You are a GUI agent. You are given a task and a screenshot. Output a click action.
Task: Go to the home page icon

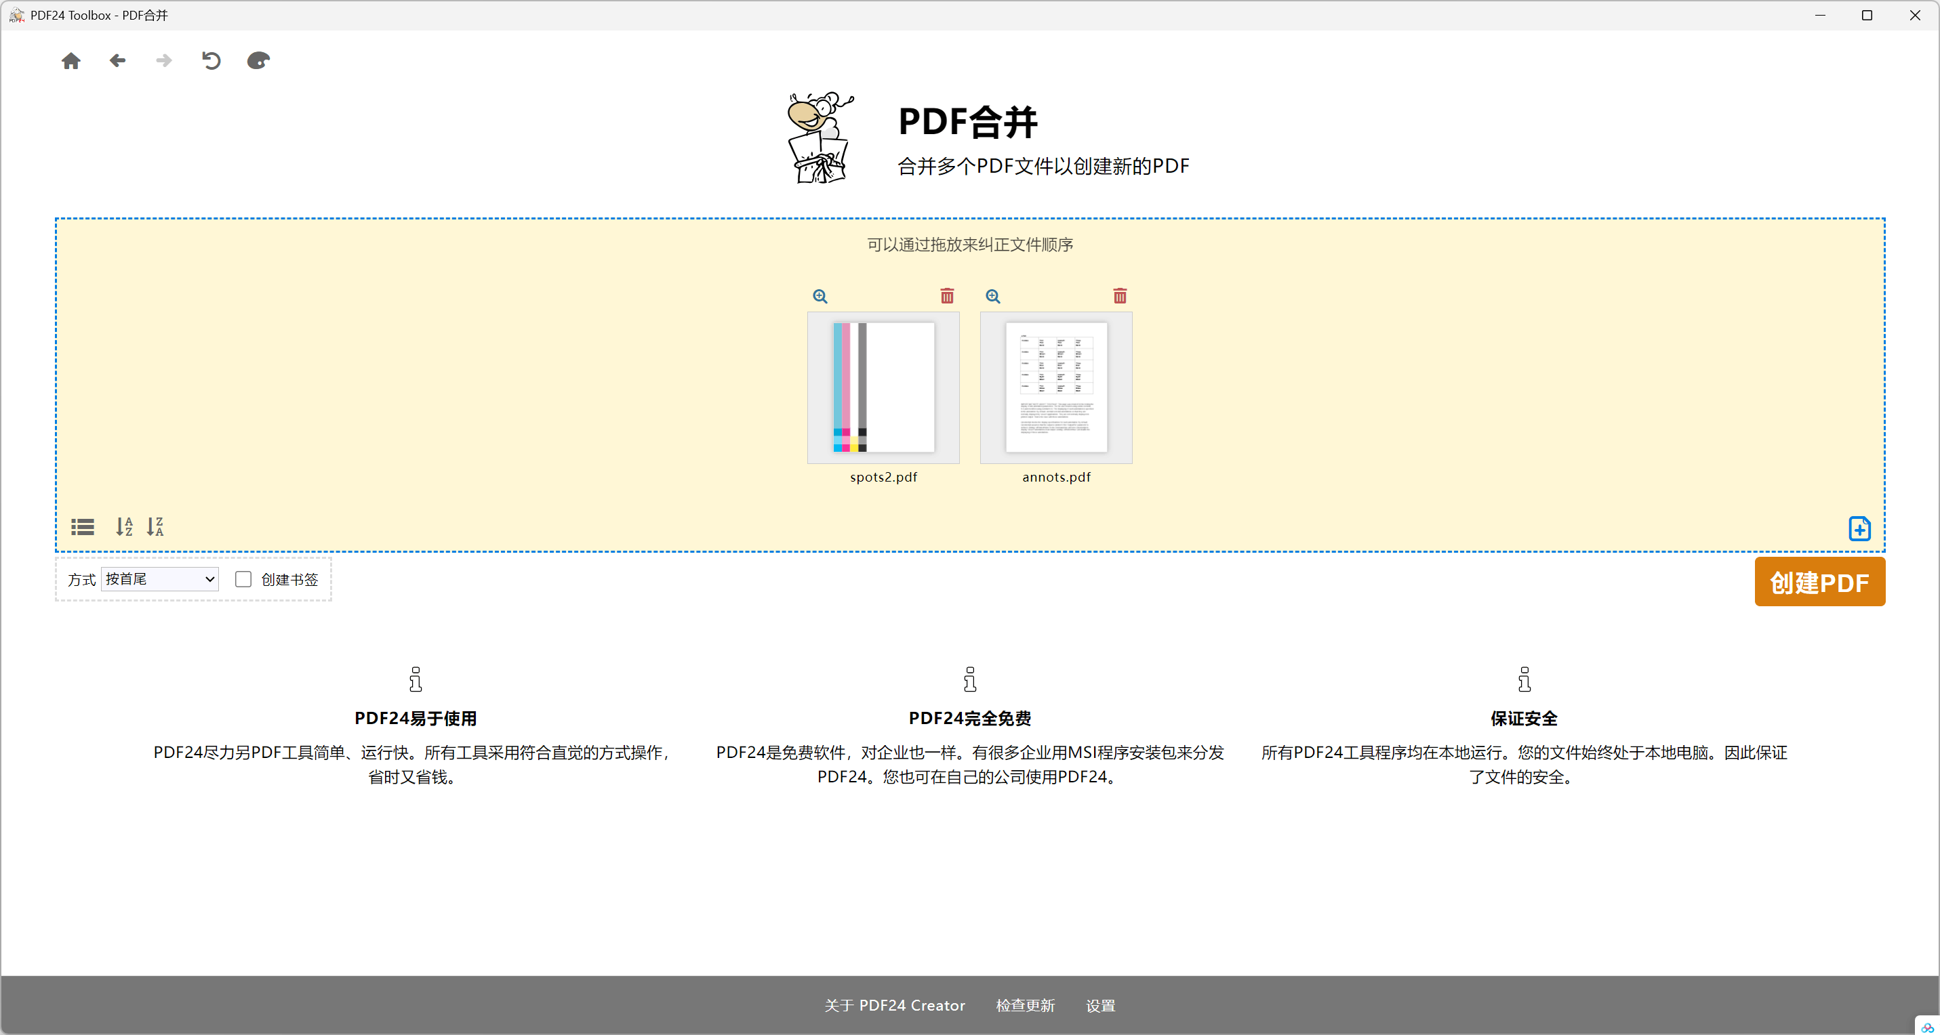click(70, 61)
